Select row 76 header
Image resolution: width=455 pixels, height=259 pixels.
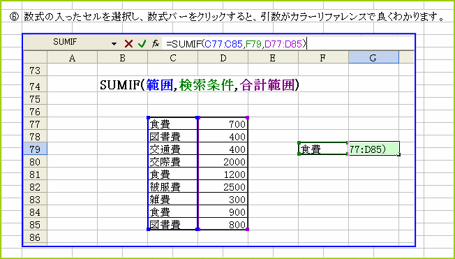[x=35, y=112]
